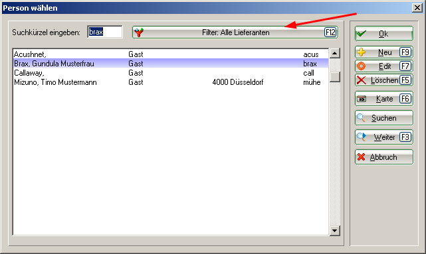The width and height of the screenshot is (426, 254).
Task: Click the list scrollbar thumb
Action: (x=335, y=77)
